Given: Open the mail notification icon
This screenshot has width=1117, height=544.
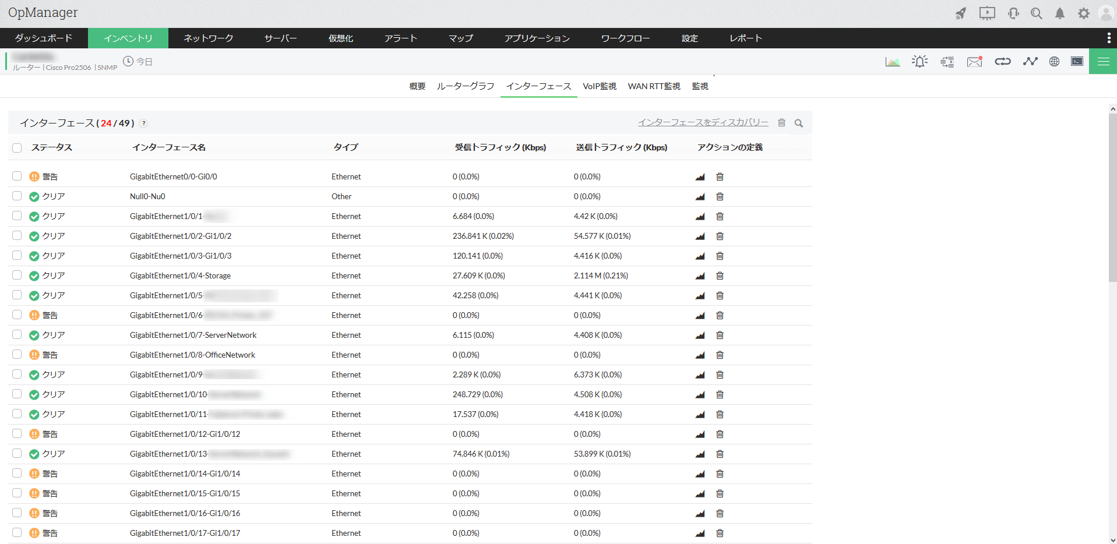Looking at the screenshot, I should coord(975,61).
